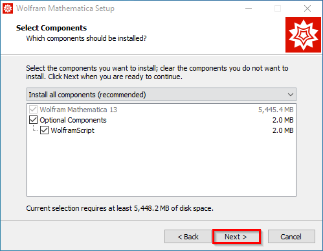Click the grayed Wolfram Mathematica 13 checkbox

click(x=33, y=110)
